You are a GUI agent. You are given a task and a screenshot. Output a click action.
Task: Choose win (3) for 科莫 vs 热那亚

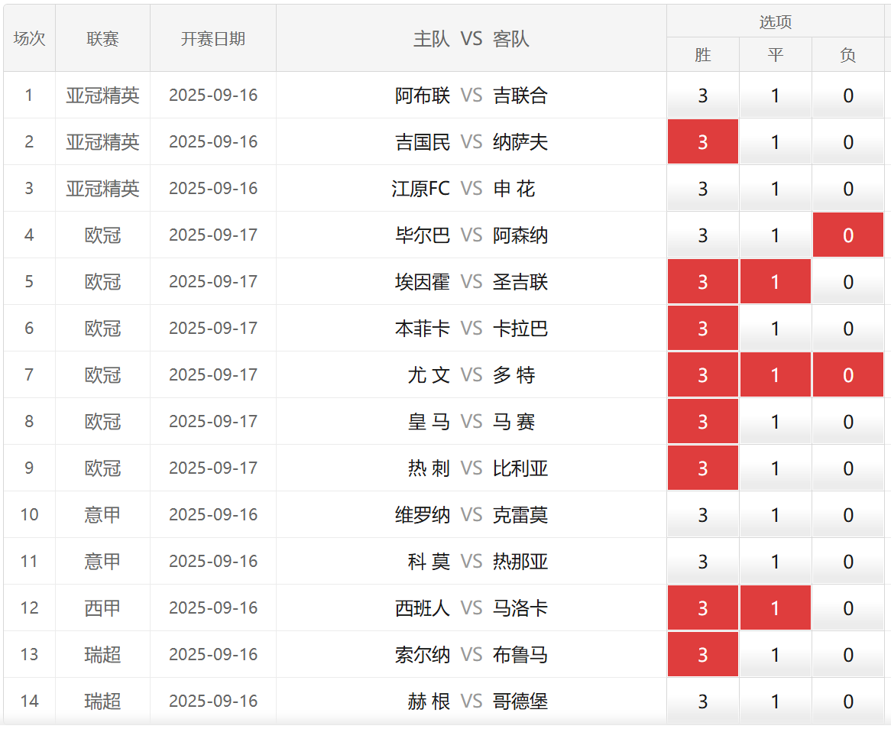click(703, 562)
